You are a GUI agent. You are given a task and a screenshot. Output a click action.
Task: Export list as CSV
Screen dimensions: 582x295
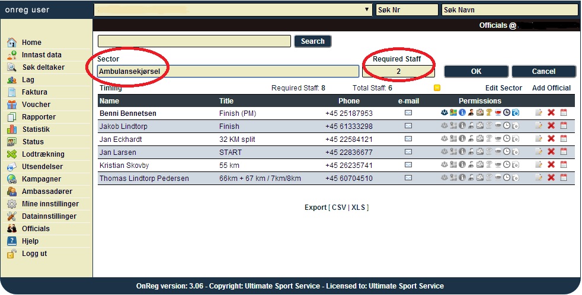click(339, 208)
